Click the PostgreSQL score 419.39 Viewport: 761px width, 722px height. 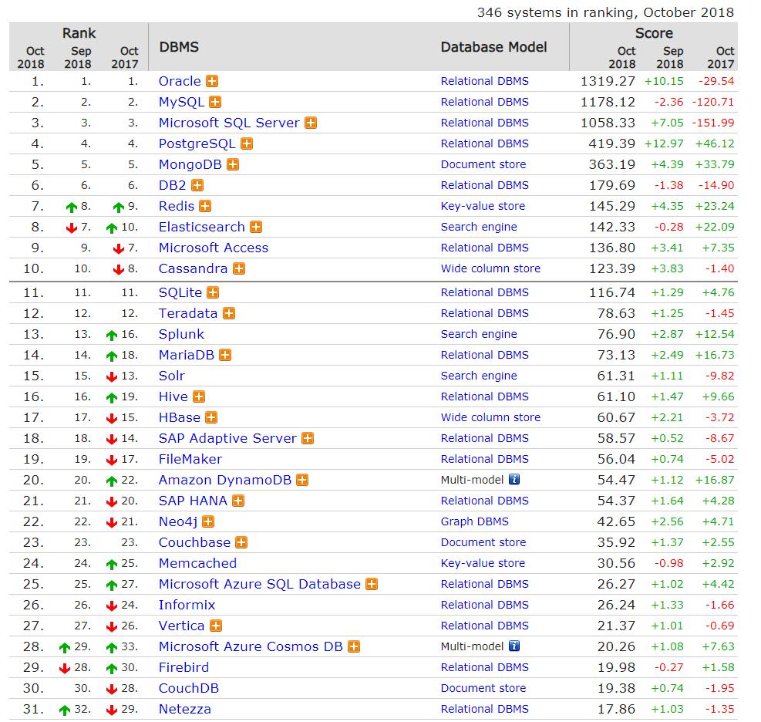(611, 143)
